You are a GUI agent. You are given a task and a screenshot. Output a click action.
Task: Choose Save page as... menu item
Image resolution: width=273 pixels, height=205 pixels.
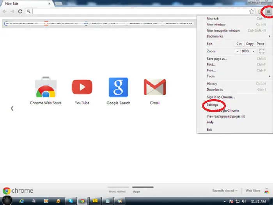[x=234, y=59]
